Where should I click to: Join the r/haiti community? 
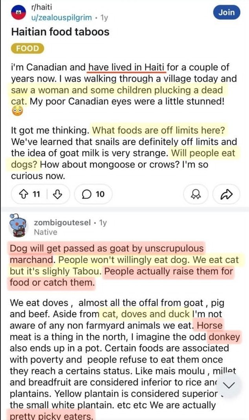pyautogui.click(x=226, y=13)
